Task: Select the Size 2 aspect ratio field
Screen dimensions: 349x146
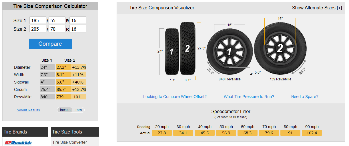Action: point(57,29)
